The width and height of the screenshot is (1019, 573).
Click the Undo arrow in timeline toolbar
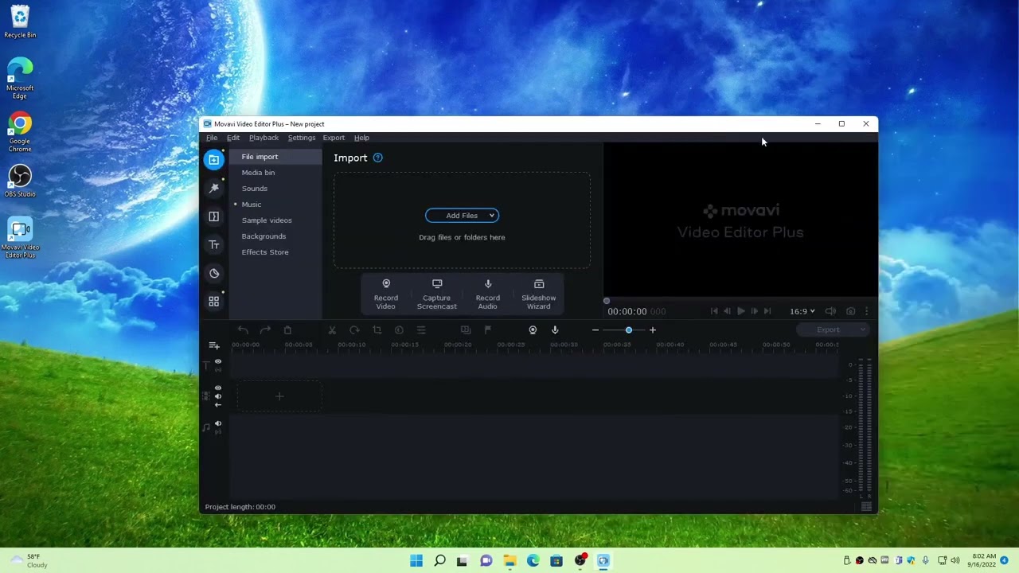[243, 330]
